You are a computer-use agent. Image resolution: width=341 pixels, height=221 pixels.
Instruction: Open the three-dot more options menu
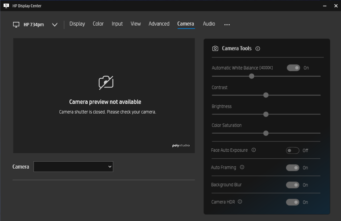227,25
